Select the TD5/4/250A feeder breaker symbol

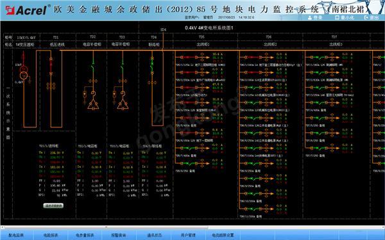[189, 102]
